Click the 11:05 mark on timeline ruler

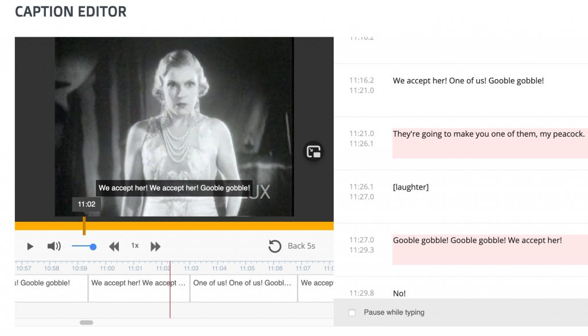point(247,268)
